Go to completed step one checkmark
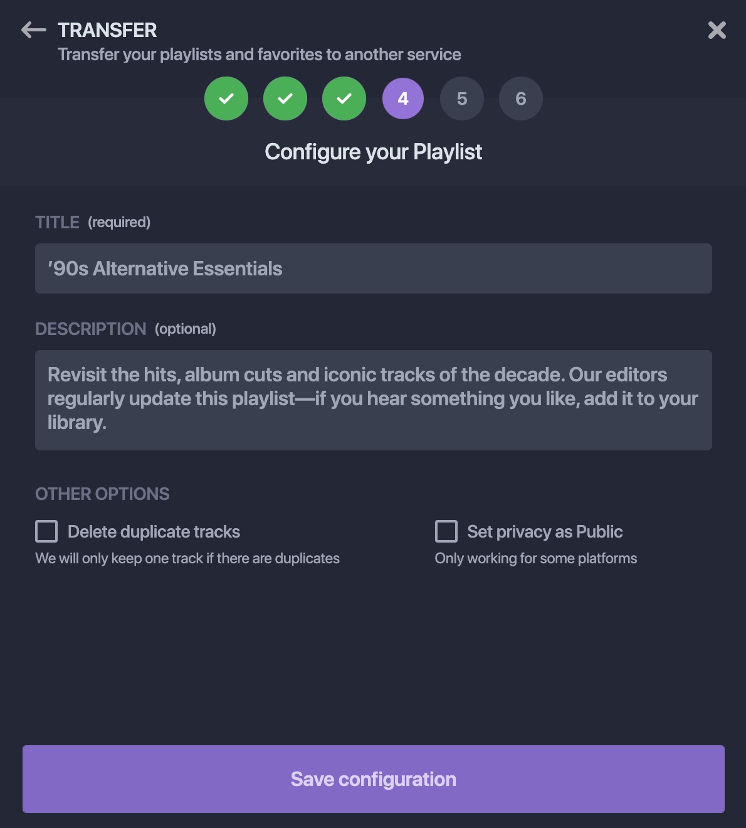Viewport: 746px width, 828px height. [x=226, y=98]
